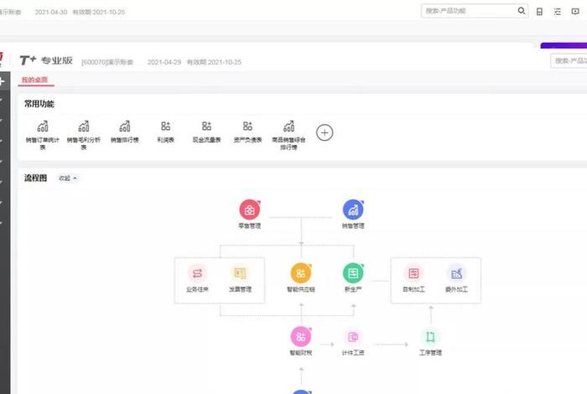The height and width of the screenshot is (394, 587).
Task: Collapse the 流程图 section via 收起
Action: pos(68,179)
